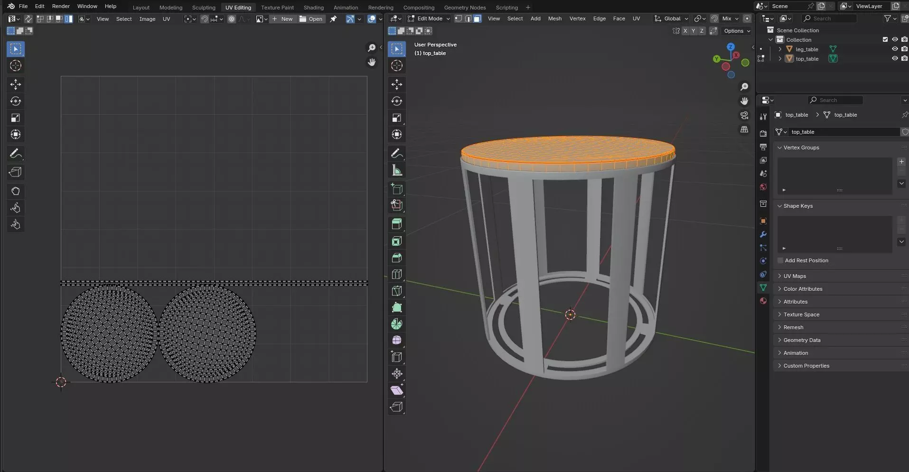Add a new vertex group
Image resolution: width=909 pixels, height=472 pixels.
(x=901, y=162)
